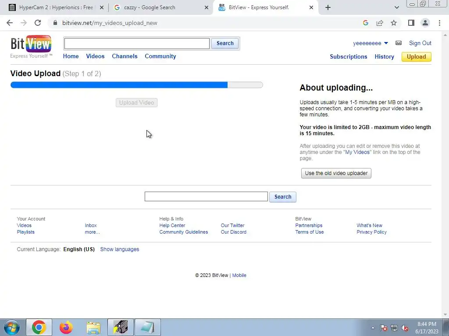Click the yellow Upload button
Viewport: 449px width, 336px height.
(x=417, y=56)
